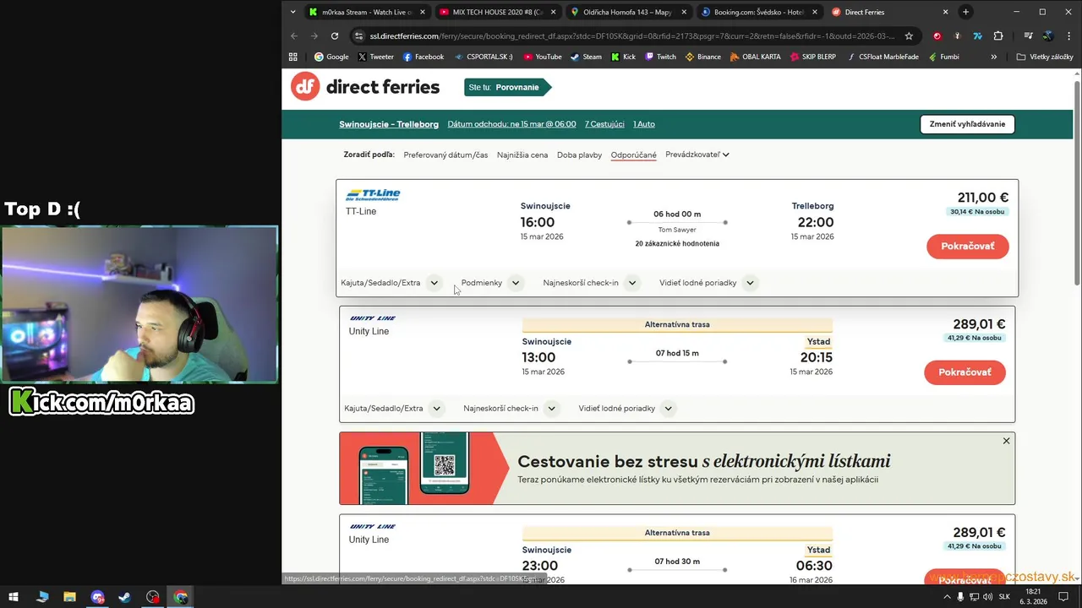Sort by Doba plavby
The height and width of the screenshot is (608, 1082).
[x=579, y=155]
